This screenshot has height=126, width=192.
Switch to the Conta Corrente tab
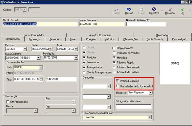click(155, 39)
